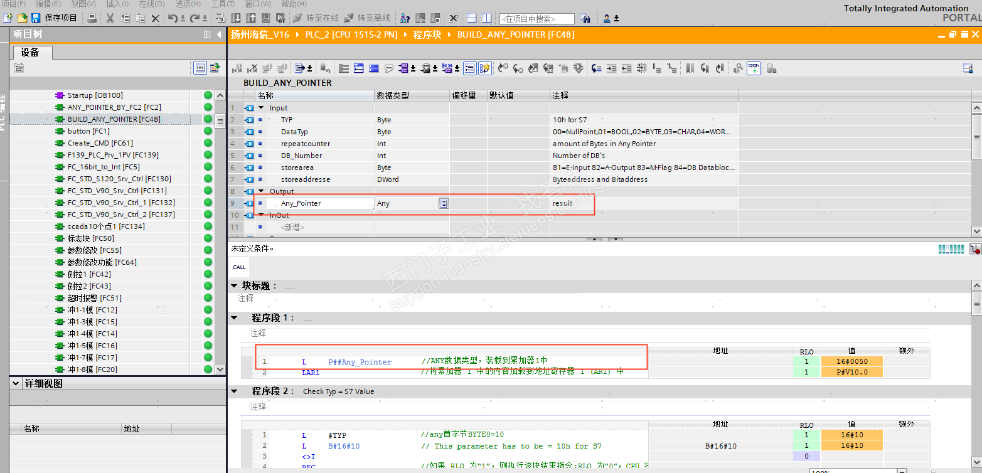
Task: Click the free comments speech bubble icon
Action: 389,68
